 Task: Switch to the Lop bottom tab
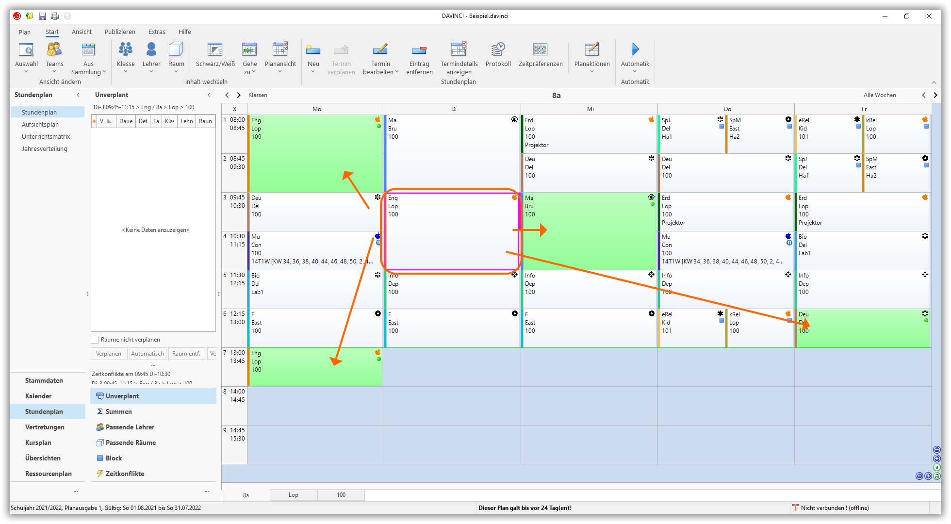293,495
